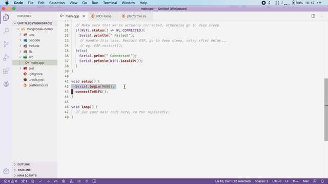This screenshot has height=184, width=328.
Task: Change end of line sequence LF
Action: coord(287,181)
